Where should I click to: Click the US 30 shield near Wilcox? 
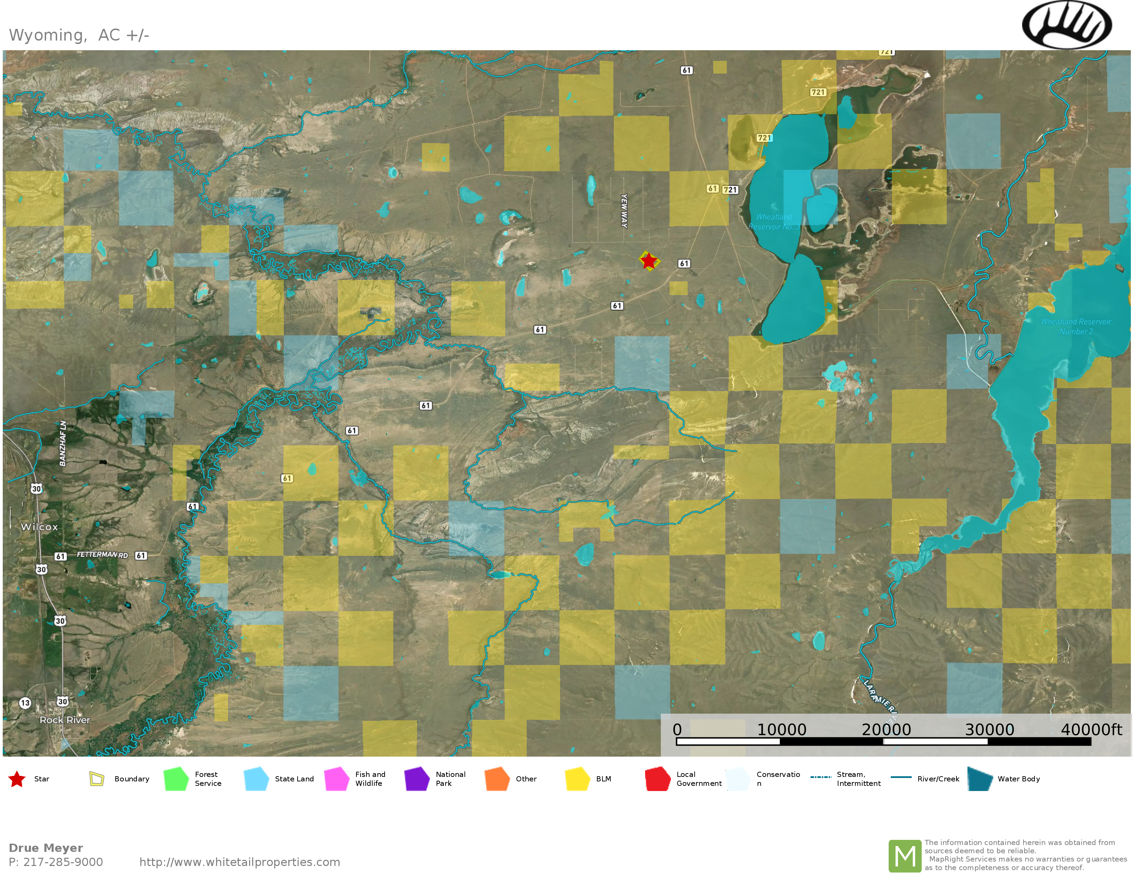click(x=36, y=488)
